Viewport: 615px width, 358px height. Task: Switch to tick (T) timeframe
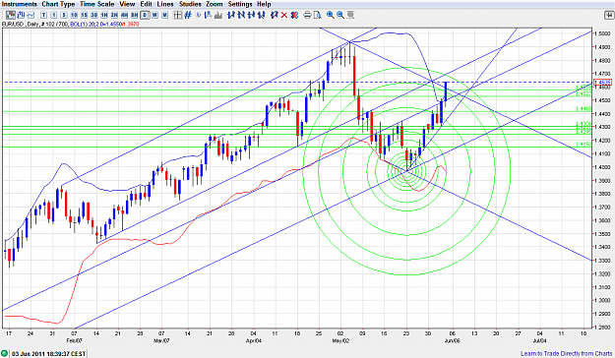(x=43, y=15)
